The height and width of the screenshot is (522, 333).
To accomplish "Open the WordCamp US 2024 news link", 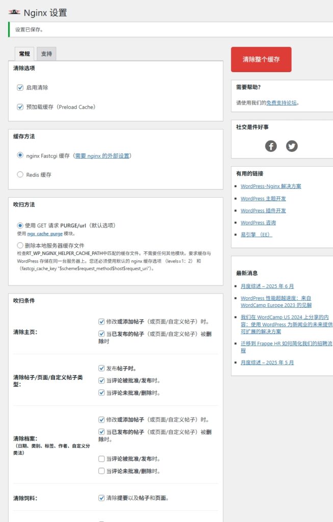I will tap(287, 324).
